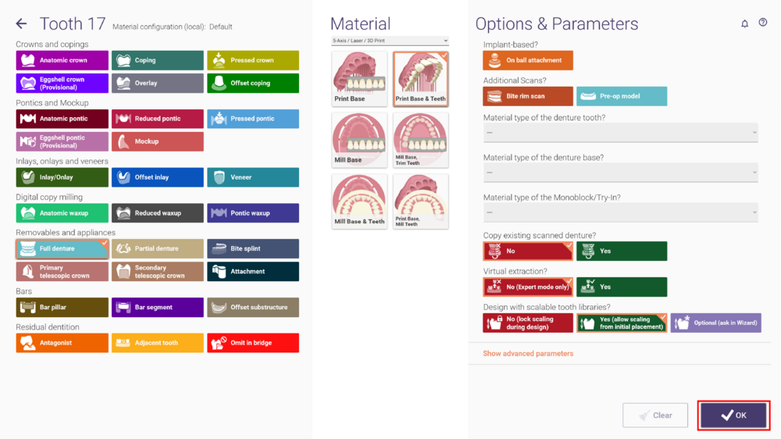The width and height of the screenshot is (781, 439).
Task: Select the Veneer restoration type
Action: (253, 177)
